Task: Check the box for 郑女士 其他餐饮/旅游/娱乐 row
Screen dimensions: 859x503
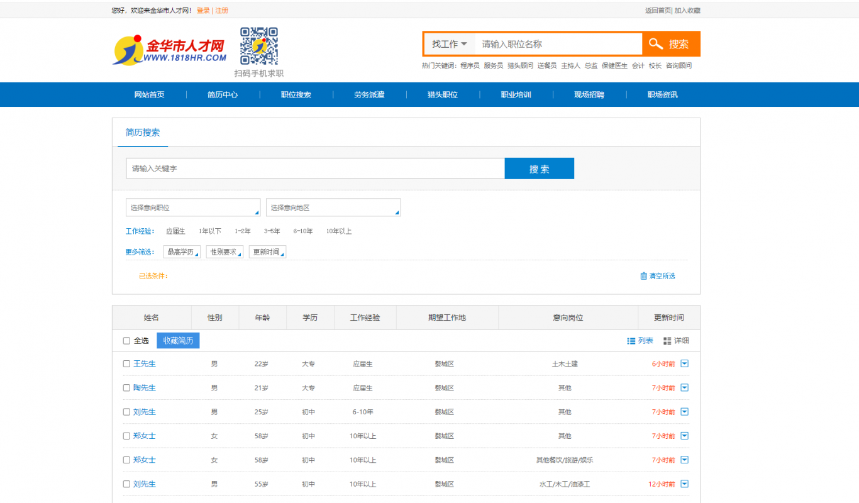Action: point(126,460)
